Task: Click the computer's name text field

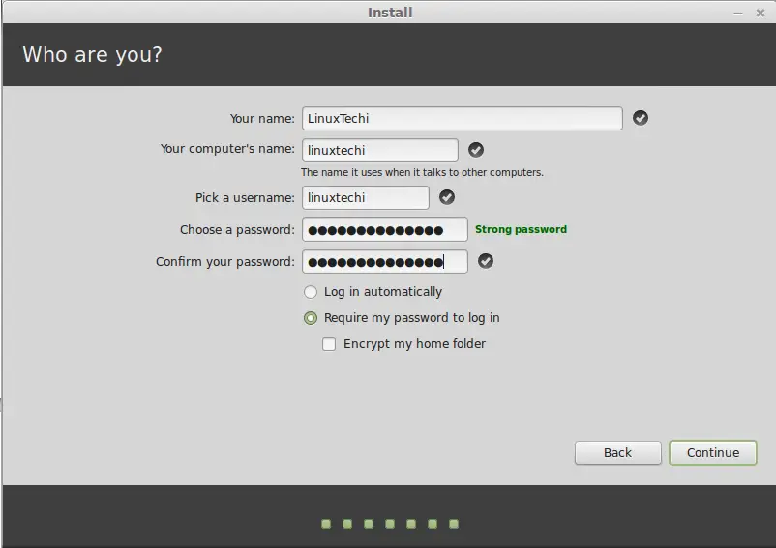Action: pyautogui.click(x=380, y=150)
